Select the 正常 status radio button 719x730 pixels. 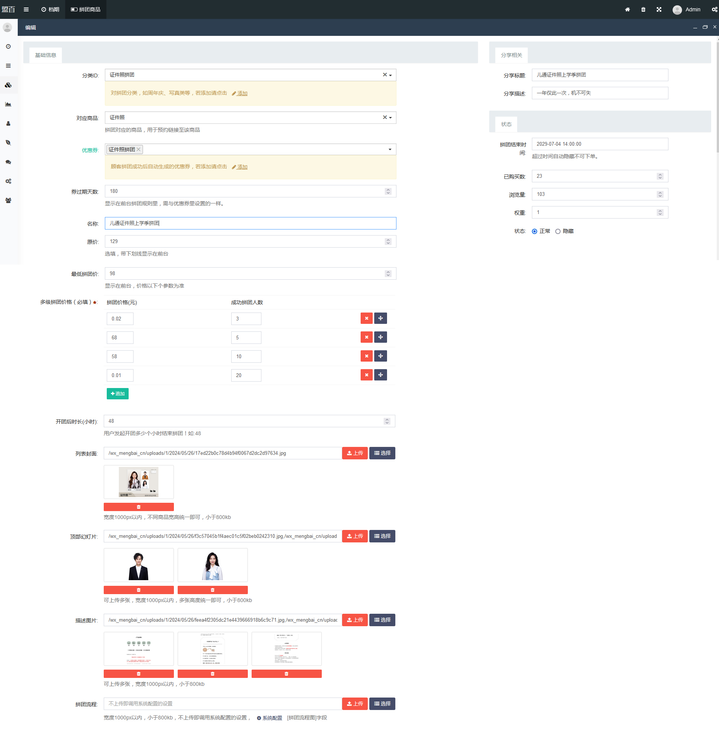coord(534,232)
